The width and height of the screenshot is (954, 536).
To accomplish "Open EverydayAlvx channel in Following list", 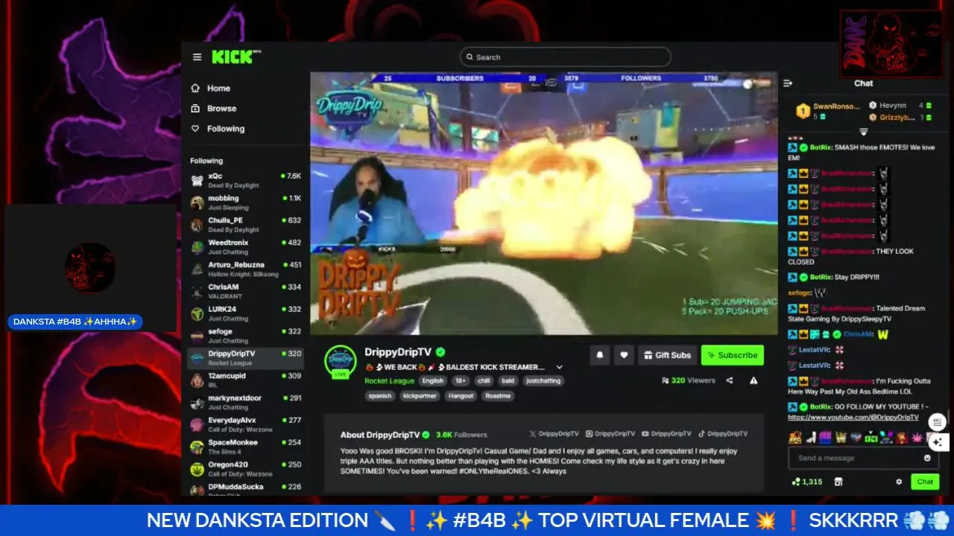I will [245, 424].
